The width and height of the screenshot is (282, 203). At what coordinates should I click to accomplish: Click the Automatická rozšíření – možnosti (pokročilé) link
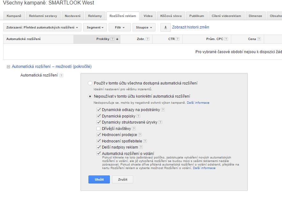pyautogui.click(x=52, y=67)
